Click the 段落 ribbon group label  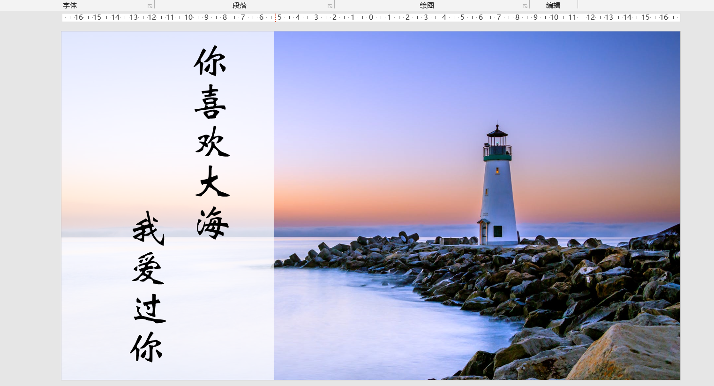[241, 6]
